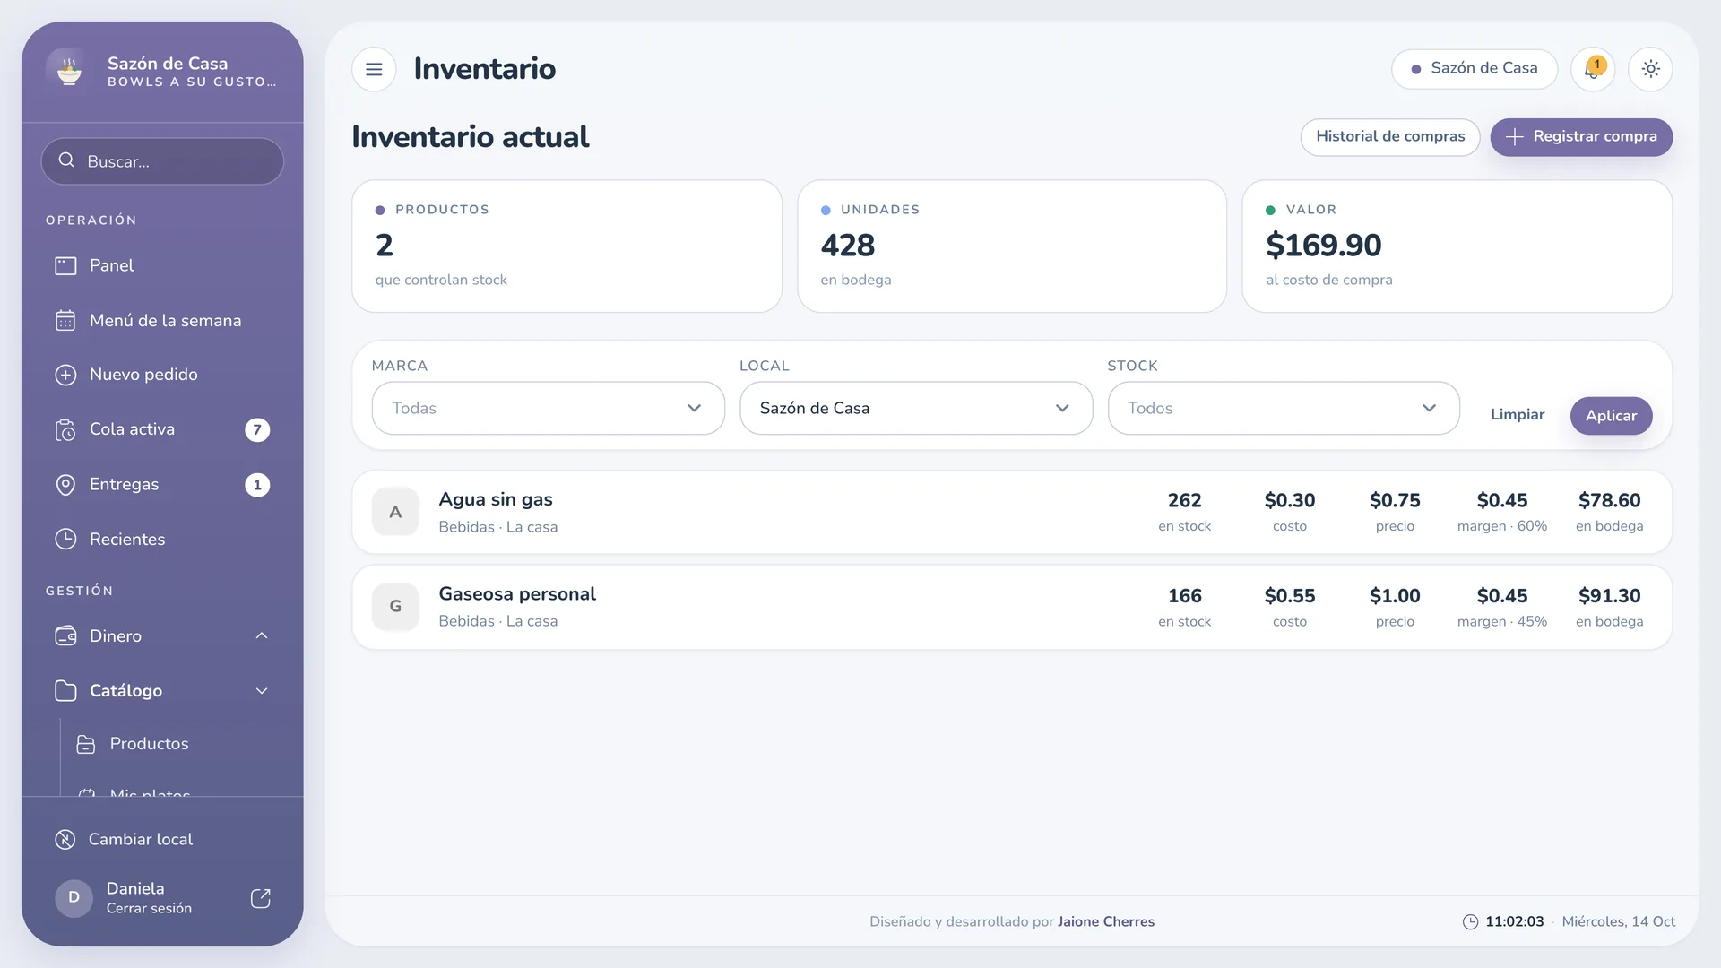Open the Sazón de Casa local selector pill
The width and height of the screenshot is (1721, 968).
[1475, 69]
